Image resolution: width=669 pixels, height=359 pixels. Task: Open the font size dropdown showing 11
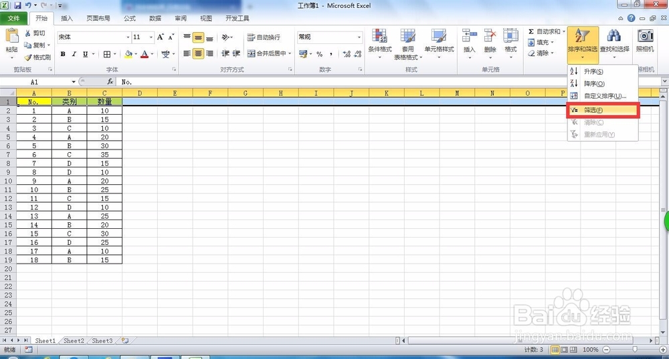click(151, 37)
